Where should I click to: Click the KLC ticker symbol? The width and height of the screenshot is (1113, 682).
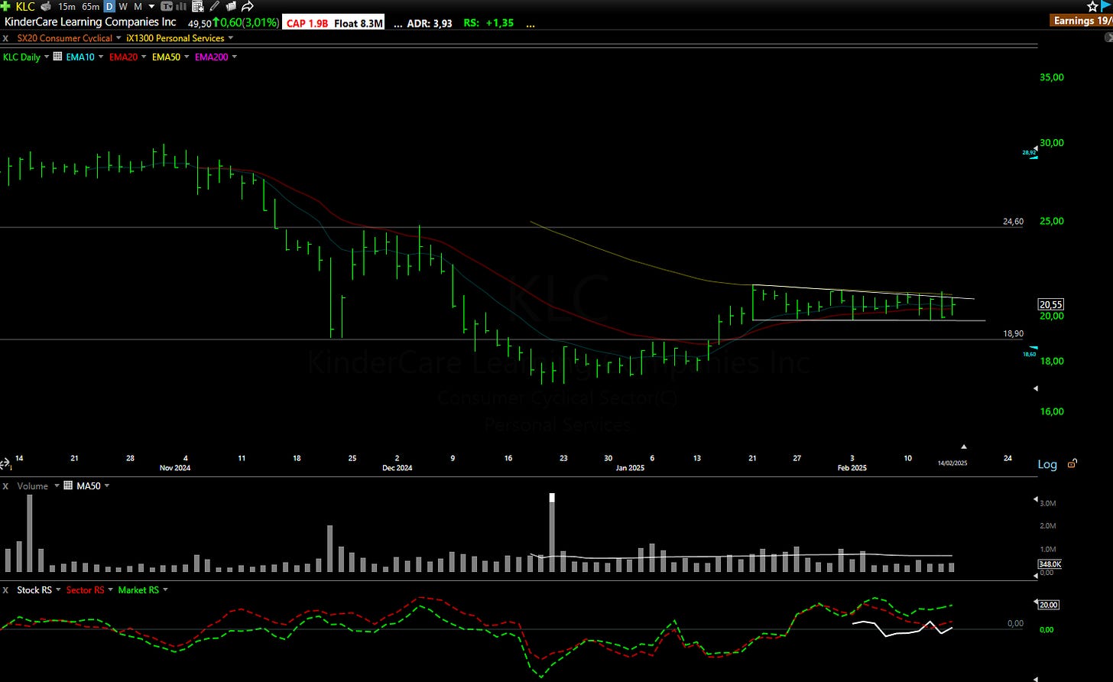point(24,6)
